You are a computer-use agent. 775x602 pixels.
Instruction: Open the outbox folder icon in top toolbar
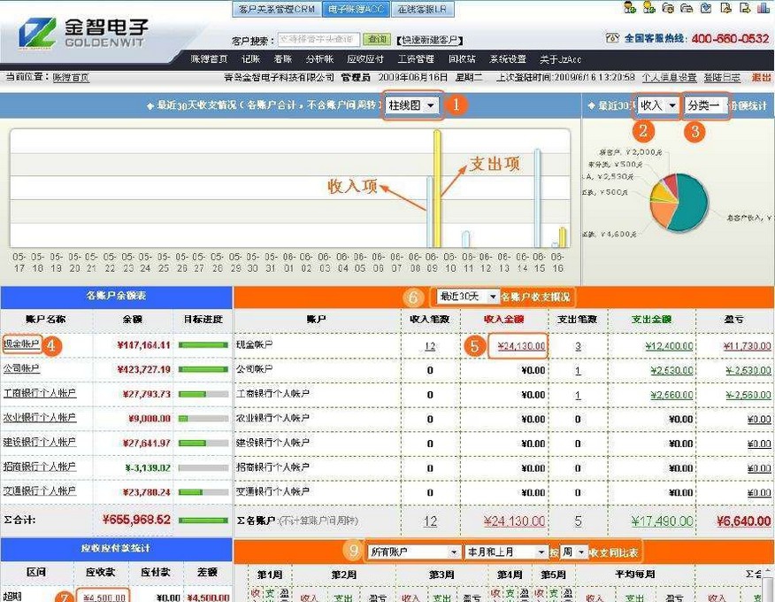[x=687, y=8]
